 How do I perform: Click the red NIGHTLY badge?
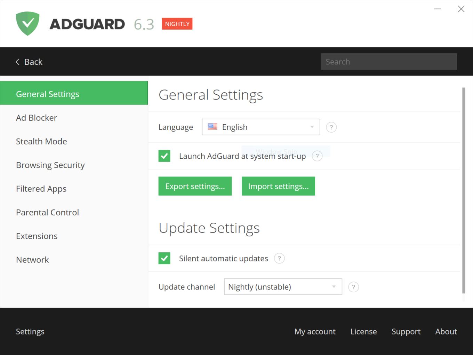(x=177, y=24)
